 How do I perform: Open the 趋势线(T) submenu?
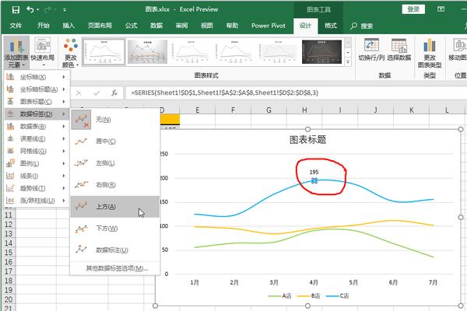(x=36, y=188)
